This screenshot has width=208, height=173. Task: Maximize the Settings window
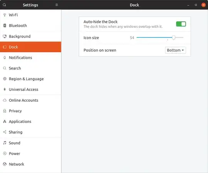tap(196, 5)
